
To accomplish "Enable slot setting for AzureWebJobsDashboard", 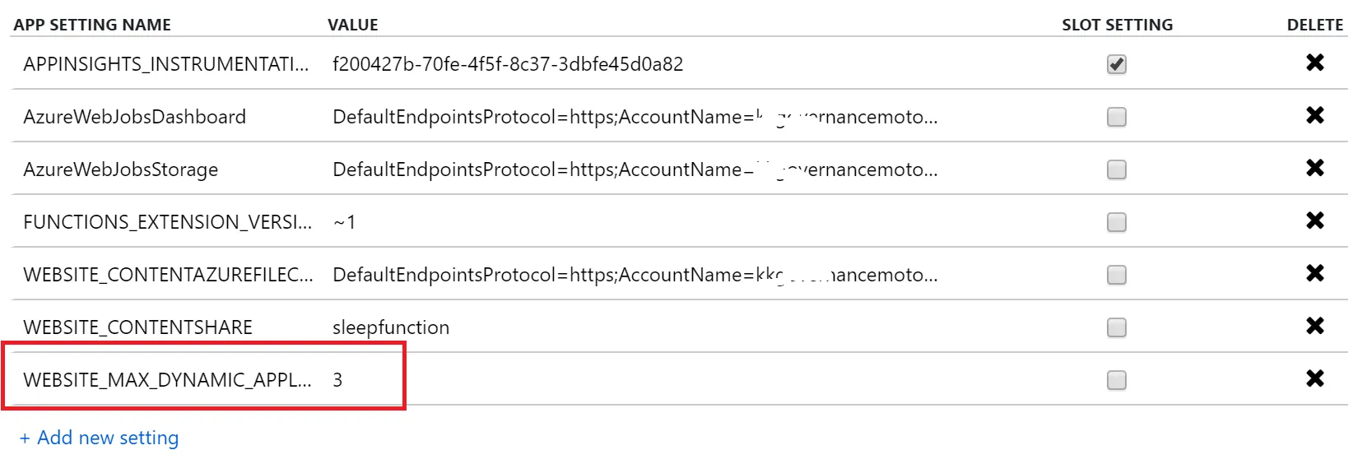I will pyautogui.click(x=1116, y=117).
